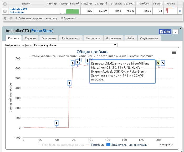
Task: Click PokerStars link in panel title
Action: tap(42, 31)
